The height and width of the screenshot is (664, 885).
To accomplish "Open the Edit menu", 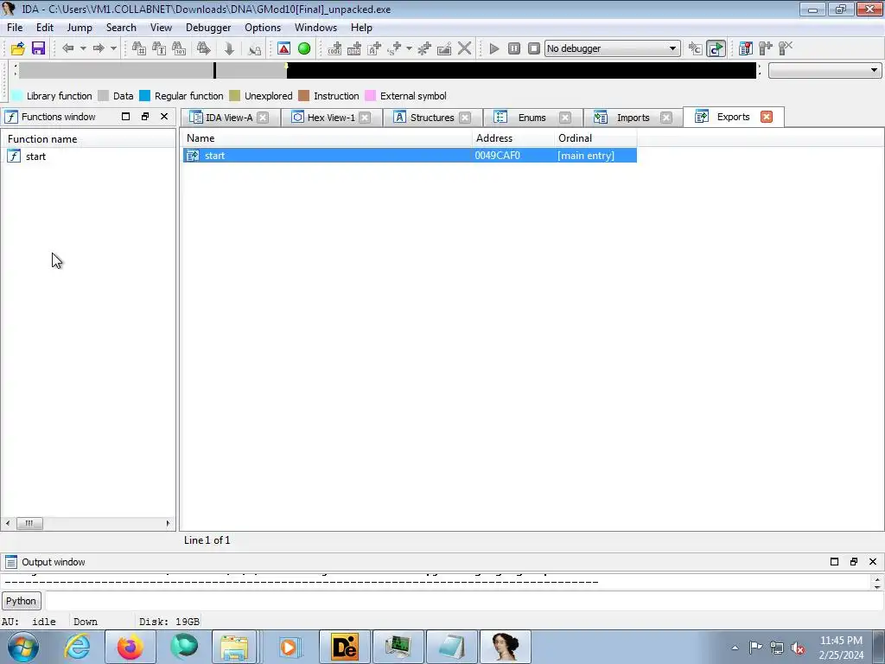I will pyautogui.click(x=45, y=28).
